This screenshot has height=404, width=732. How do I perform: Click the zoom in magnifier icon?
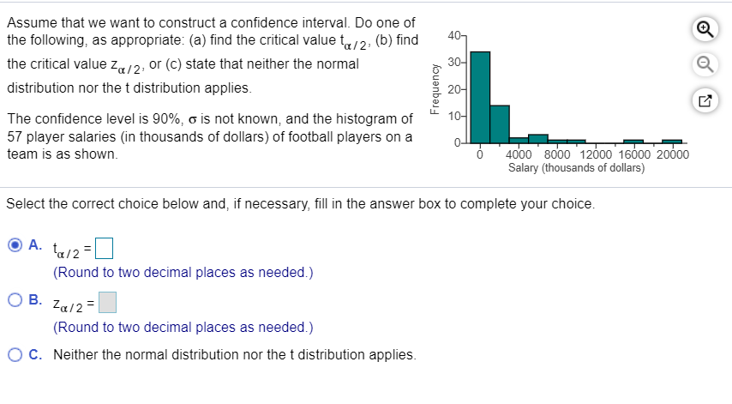coord(705,29)
